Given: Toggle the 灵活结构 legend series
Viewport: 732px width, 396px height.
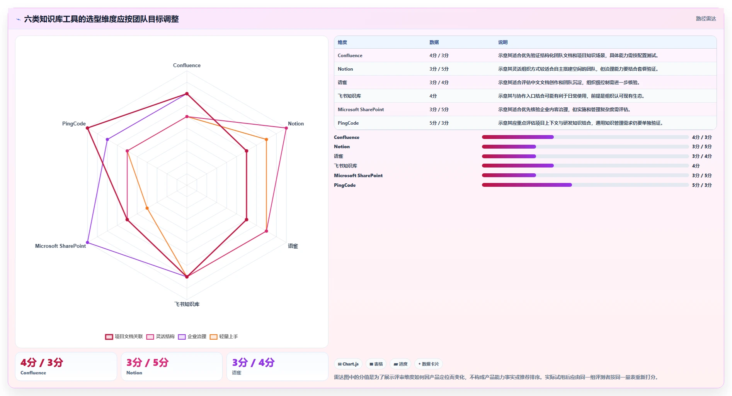Looking at the screenshot, I should point(160,337).
